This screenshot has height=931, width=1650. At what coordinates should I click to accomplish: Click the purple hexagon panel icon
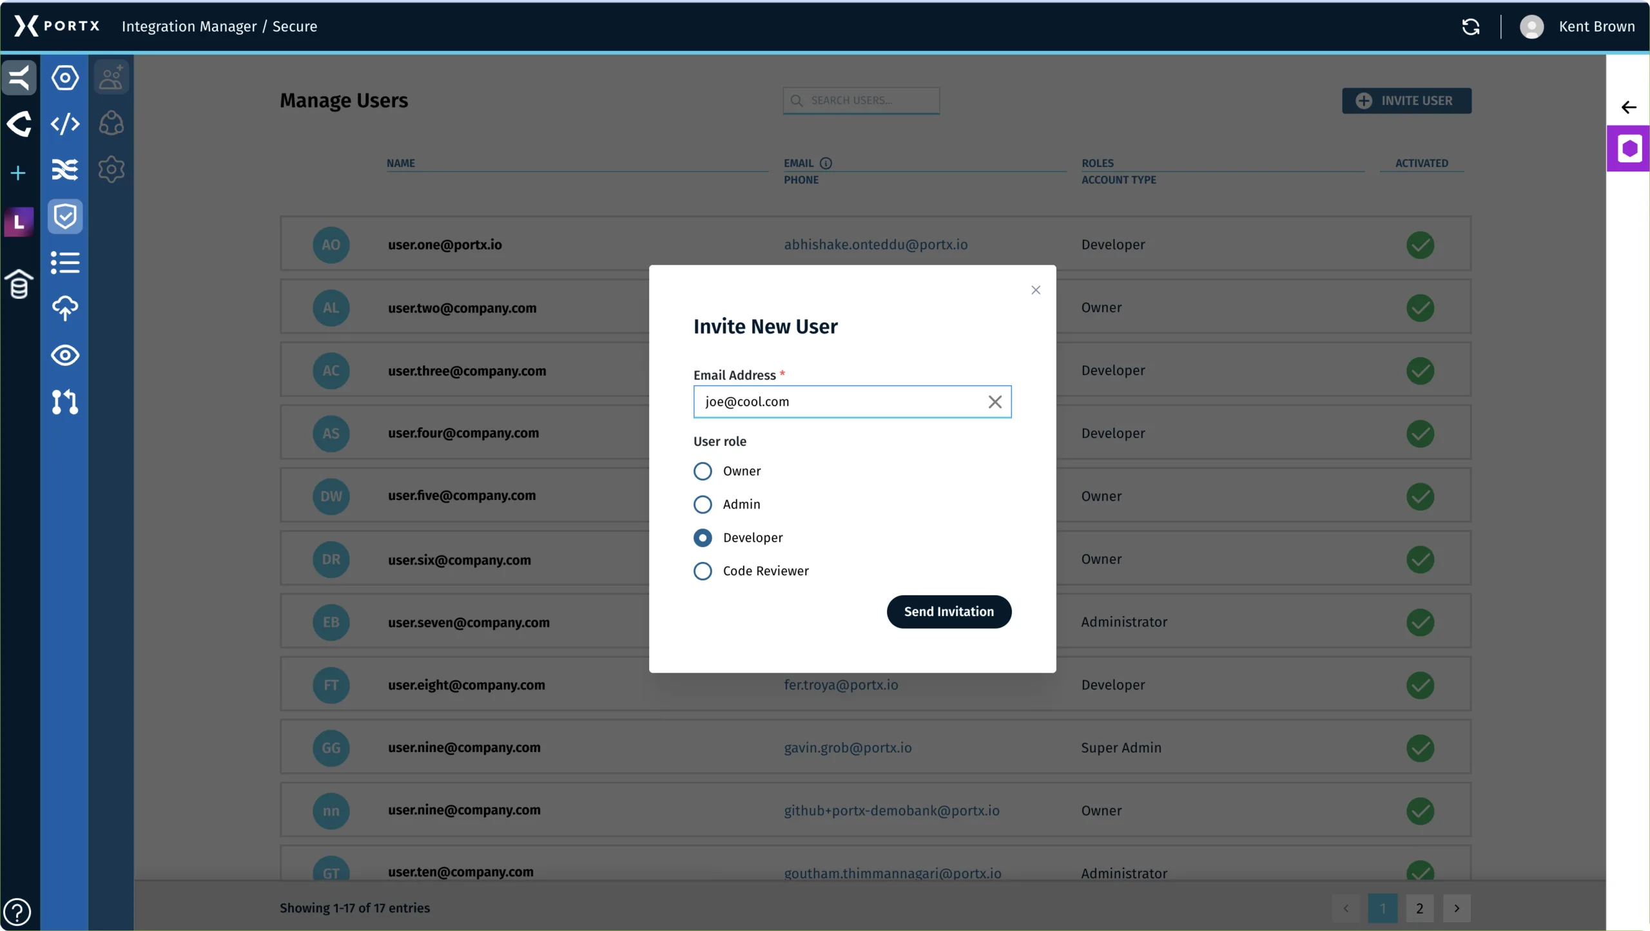pyautogui.click(x=1629, y=149)
